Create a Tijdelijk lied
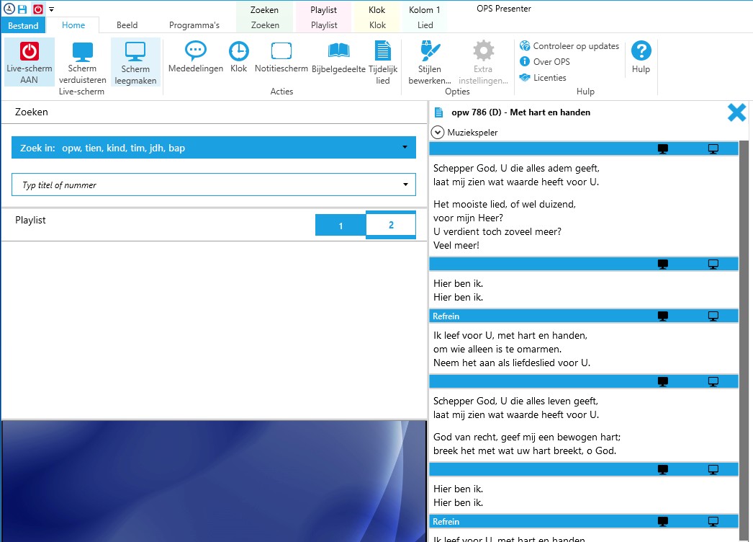 tap(383, 63)
